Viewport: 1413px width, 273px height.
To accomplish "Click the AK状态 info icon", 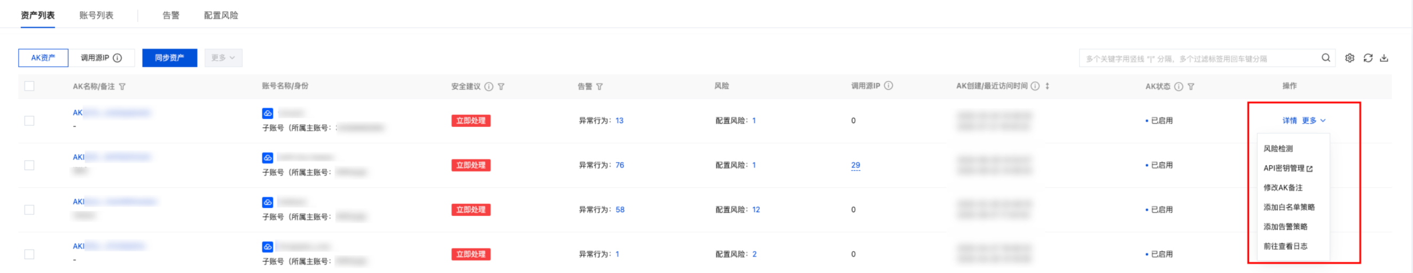I will point(1178,86).
